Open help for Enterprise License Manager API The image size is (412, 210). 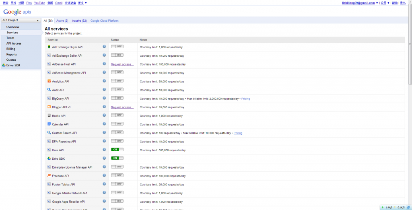coord(104,167)
